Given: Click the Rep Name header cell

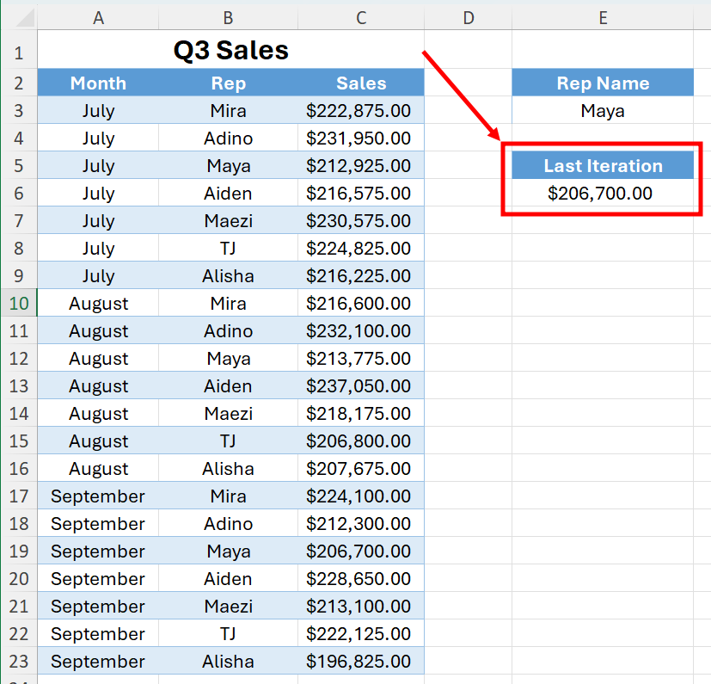Looking at the screenshot, I should [603, 83].
